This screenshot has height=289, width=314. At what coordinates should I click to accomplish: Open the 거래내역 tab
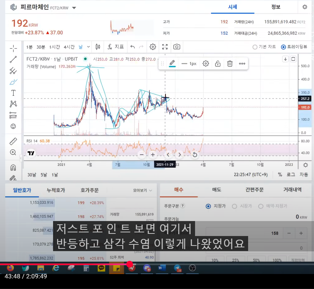click(292, 190)
